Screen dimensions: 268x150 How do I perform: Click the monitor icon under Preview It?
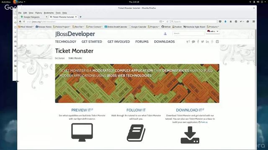82,132
